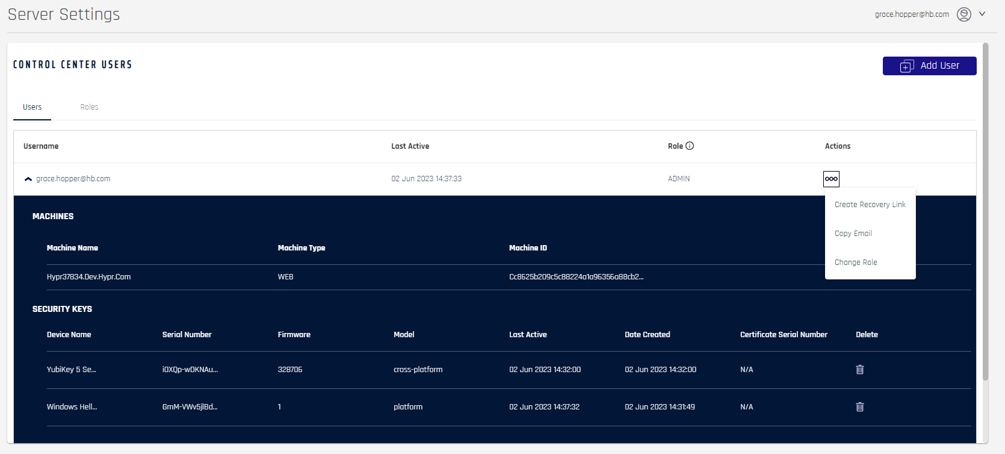Click YubiKey last active 02 Jun 2023 14:32:00
Screen dimensions: 1005x454
pyautogui.click(x=545, y=370)
